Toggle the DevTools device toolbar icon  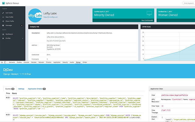(5, 62)
